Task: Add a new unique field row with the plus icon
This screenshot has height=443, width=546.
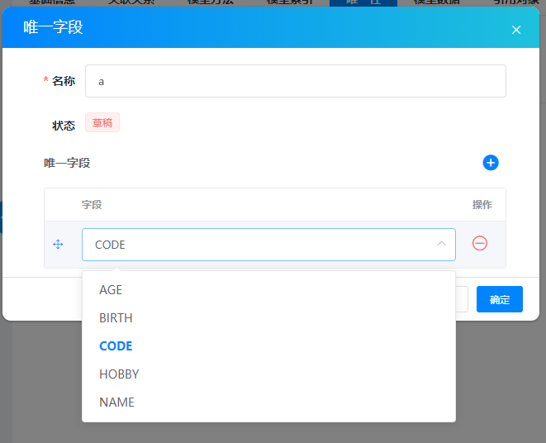Action: click(x=491, y=163)
